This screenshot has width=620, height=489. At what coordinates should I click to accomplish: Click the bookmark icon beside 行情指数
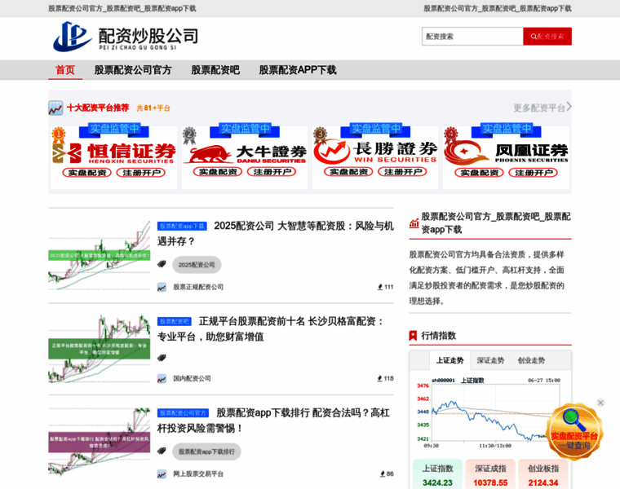(x=413, y=336)
